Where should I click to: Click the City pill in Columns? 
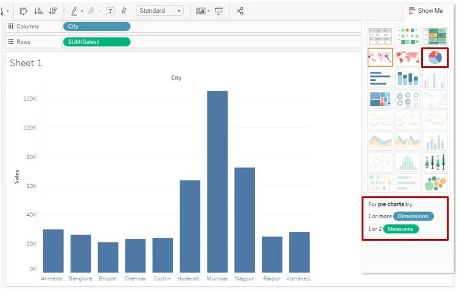[97, 26]
